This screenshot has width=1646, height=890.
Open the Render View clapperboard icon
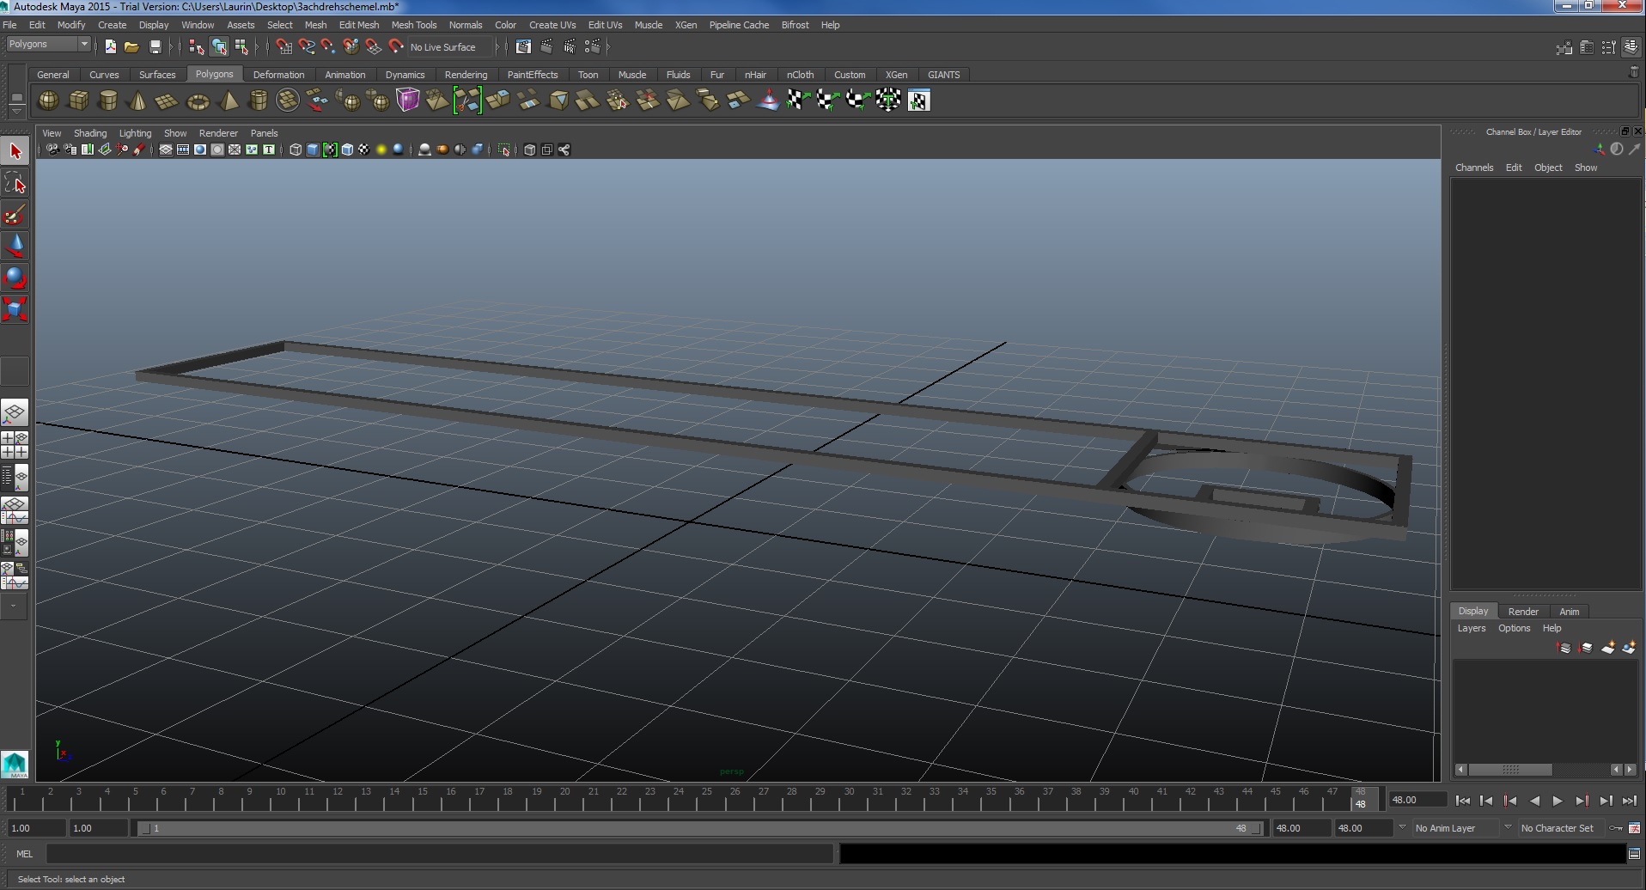click(523, 46)
